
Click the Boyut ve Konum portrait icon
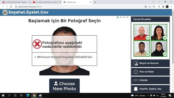(136, 63)
